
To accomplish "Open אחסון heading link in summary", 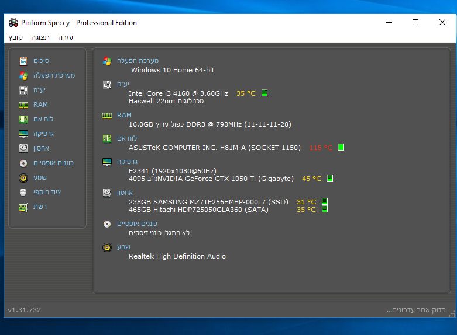I will 125,193.
